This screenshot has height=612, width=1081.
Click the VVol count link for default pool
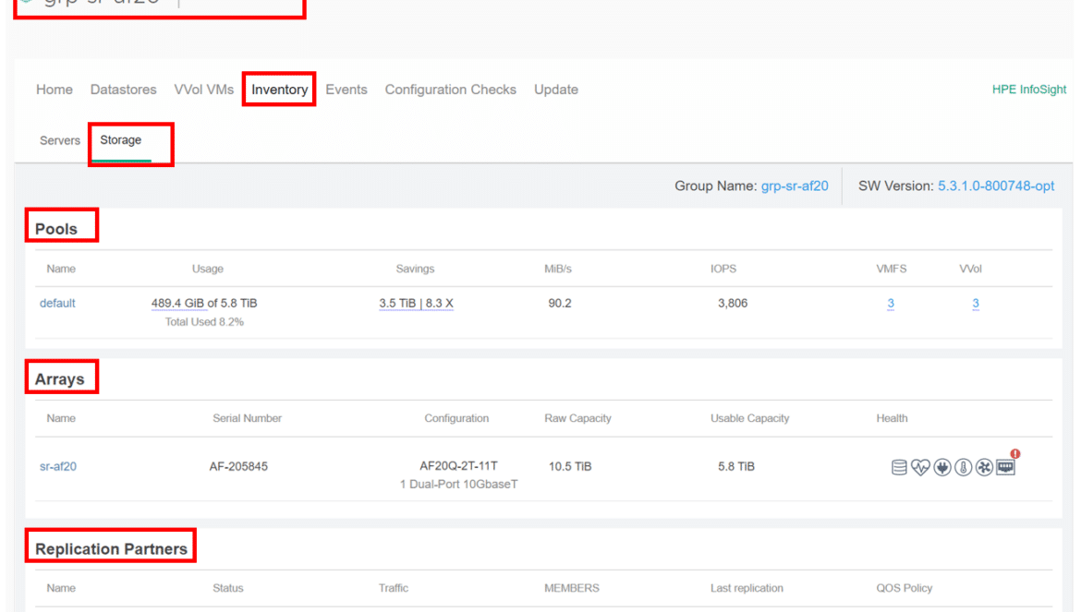[x=976, y=304]
